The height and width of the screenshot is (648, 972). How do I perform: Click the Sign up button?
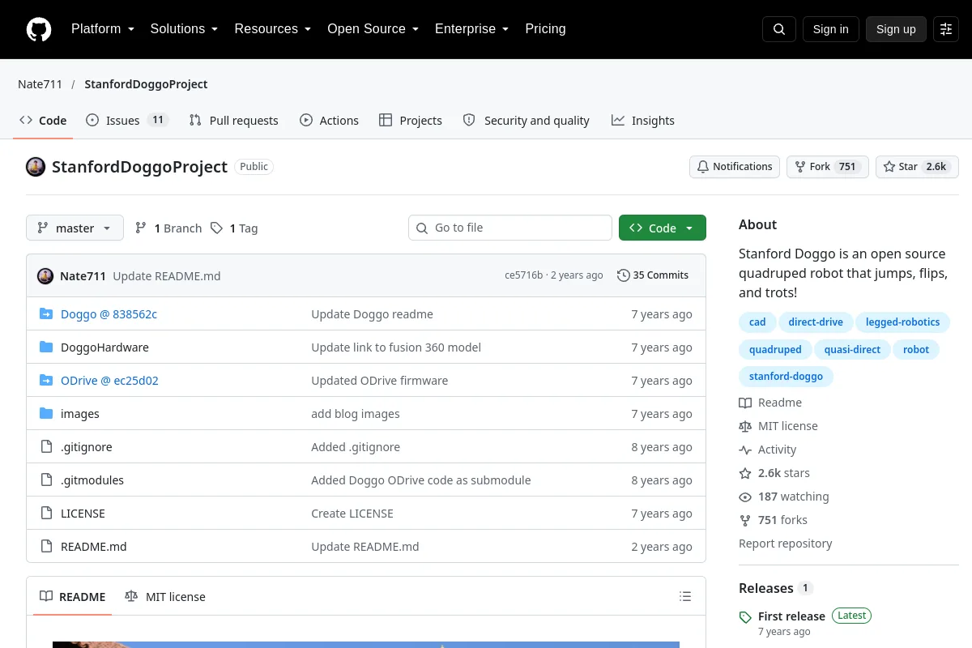point(896,29)
